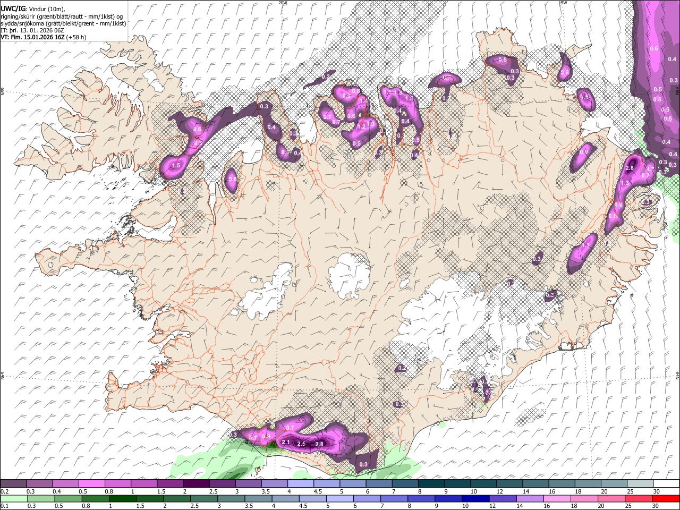Viewport: 680px width, 510px height.
Task: Click the '2.1' precipitation value on south coast
Action: pyautogui.click(x=285, y=443)
